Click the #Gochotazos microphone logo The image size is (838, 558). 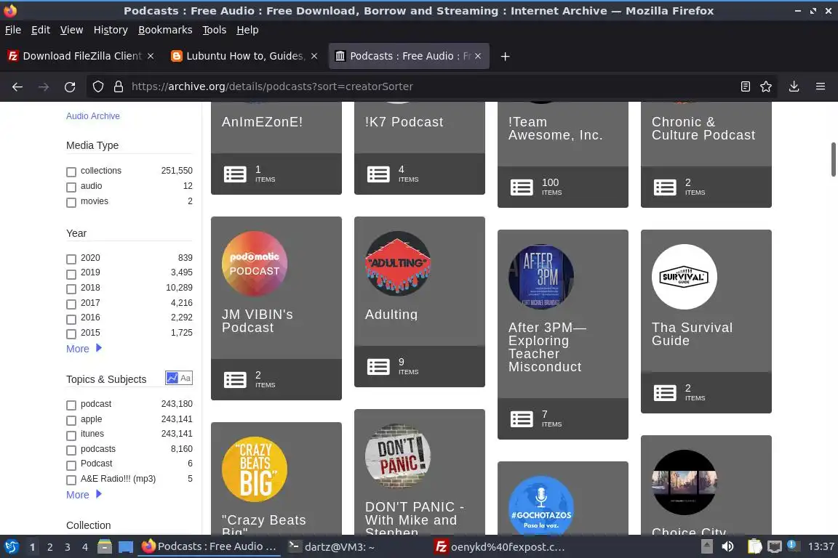click(541, 506)
